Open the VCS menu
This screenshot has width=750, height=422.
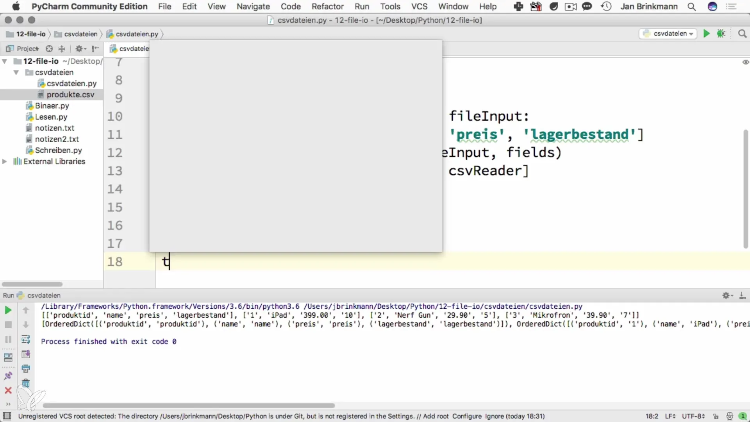(419, 7)
